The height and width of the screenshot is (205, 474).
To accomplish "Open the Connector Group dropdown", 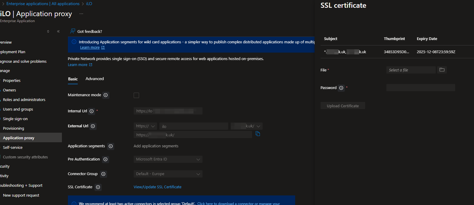I will [168, 174].
